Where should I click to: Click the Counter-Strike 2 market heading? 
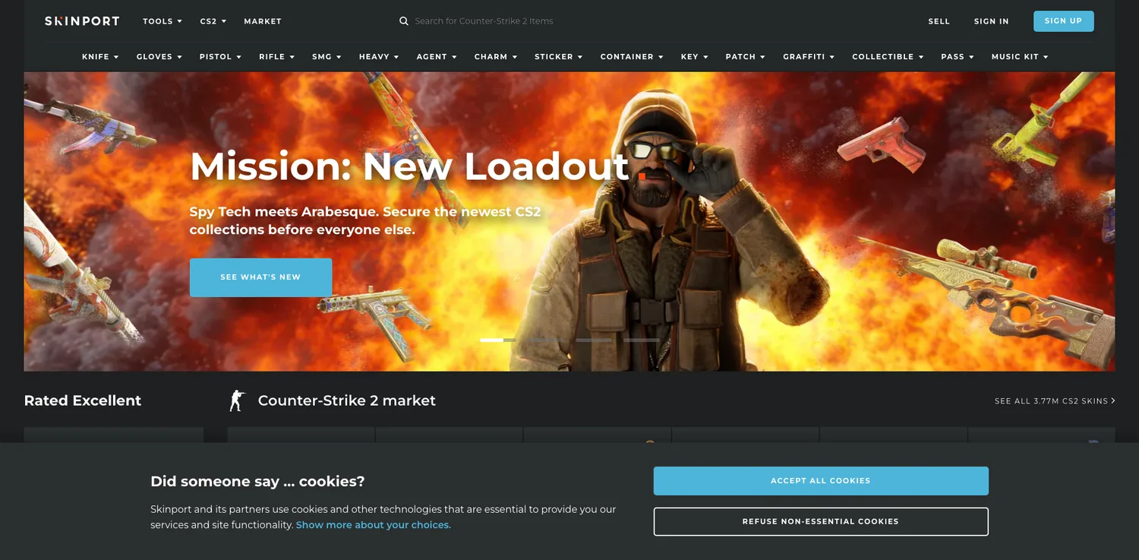coord(347,400)
